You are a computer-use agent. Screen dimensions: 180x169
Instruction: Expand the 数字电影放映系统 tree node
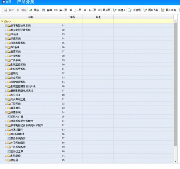click(x=6, y=26)
